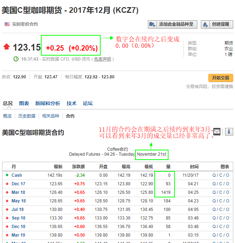Click latest price 142.19s in Cash row
This screenshot has width=235, height=243.
[x=55, y=175]
